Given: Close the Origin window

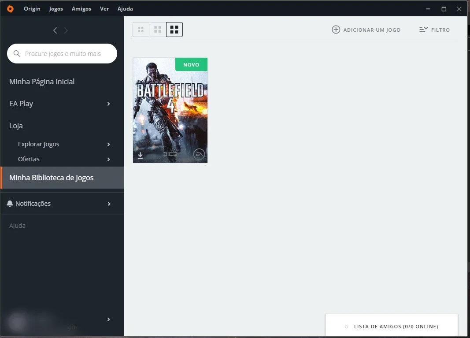Looking at the screenshot, I should tap(459, 9).
